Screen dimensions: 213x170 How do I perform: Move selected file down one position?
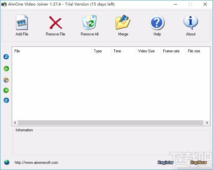pos(6,90)
